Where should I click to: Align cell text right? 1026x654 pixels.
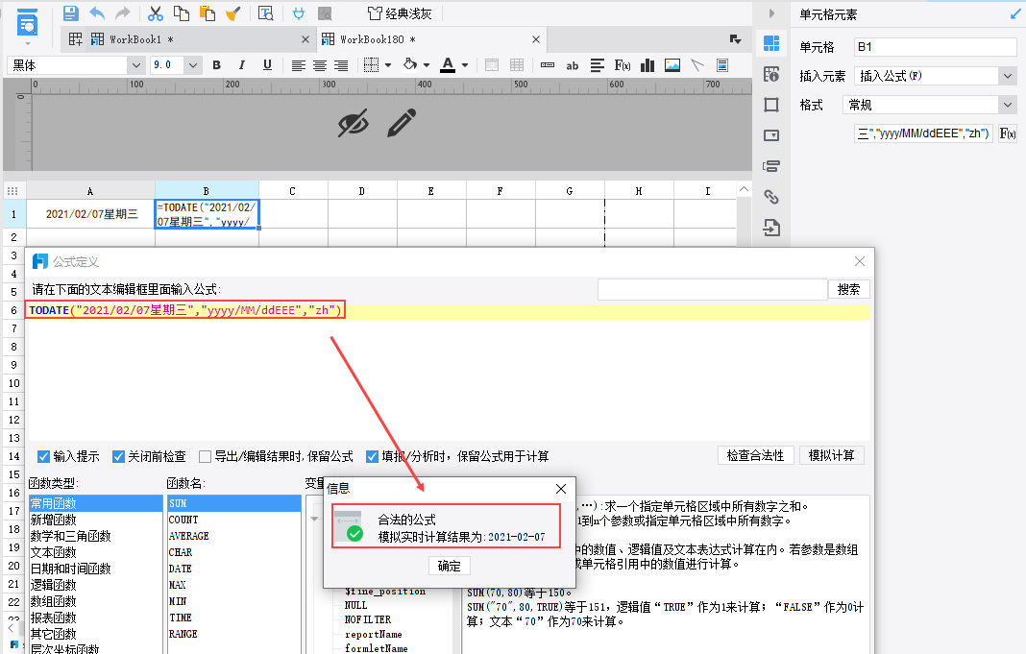click(x=341, y=65)
